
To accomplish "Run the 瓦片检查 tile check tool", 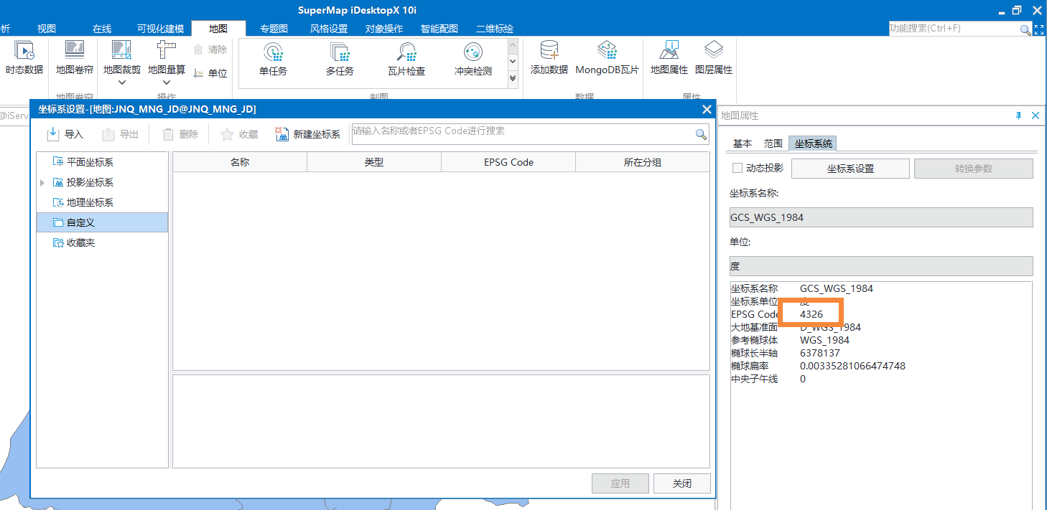I will pos(406,60).
